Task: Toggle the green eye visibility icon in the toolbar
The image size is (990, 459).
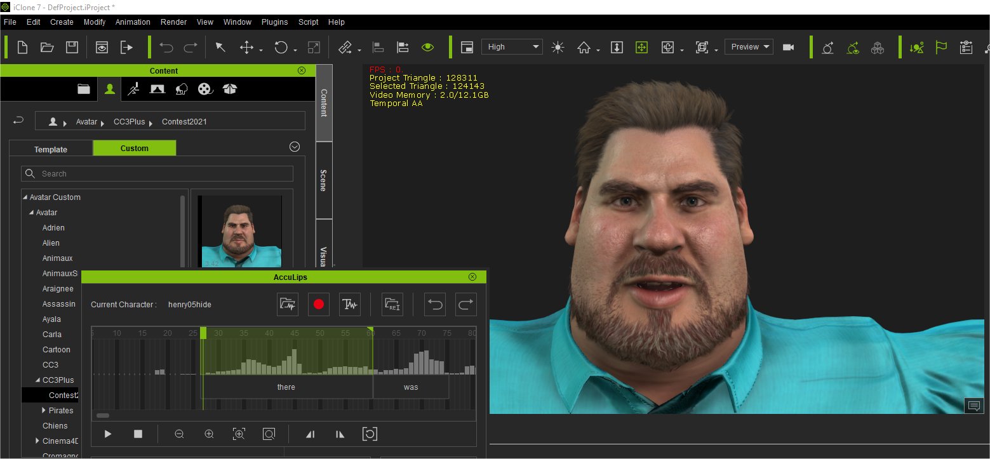Action: (428, 47)
